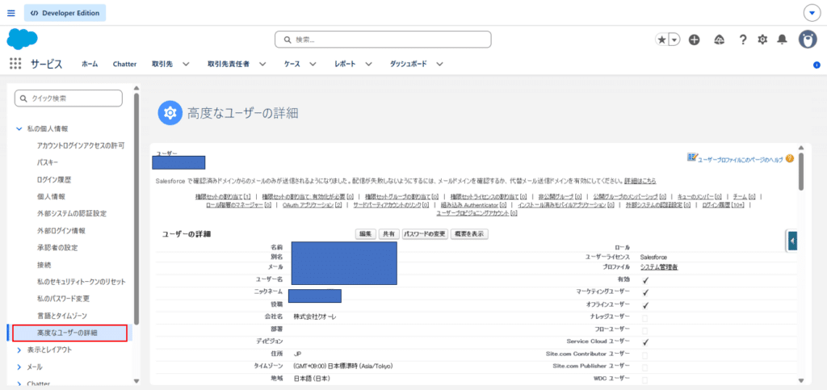Image resolution: width=827 pixels, height=390 pixels.
Task: Open 外部ログイン情報 in sidebar
Action: [61, 230]
